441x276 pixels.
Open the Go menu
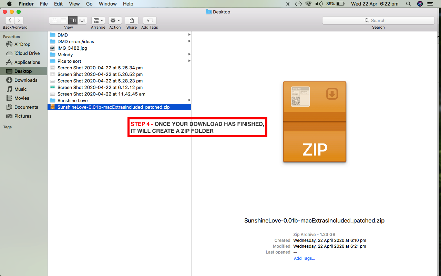point(89,4)
